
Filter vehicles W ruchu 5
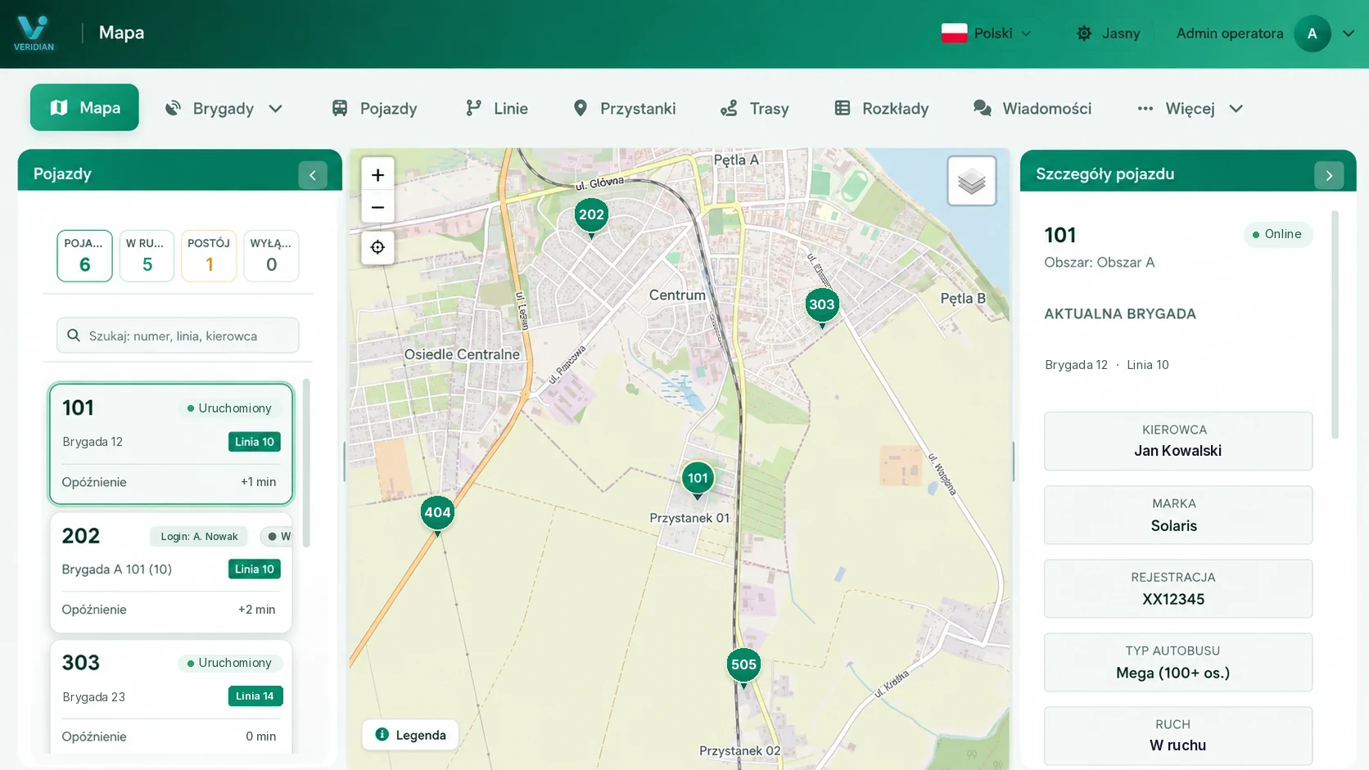click(147, 256)
